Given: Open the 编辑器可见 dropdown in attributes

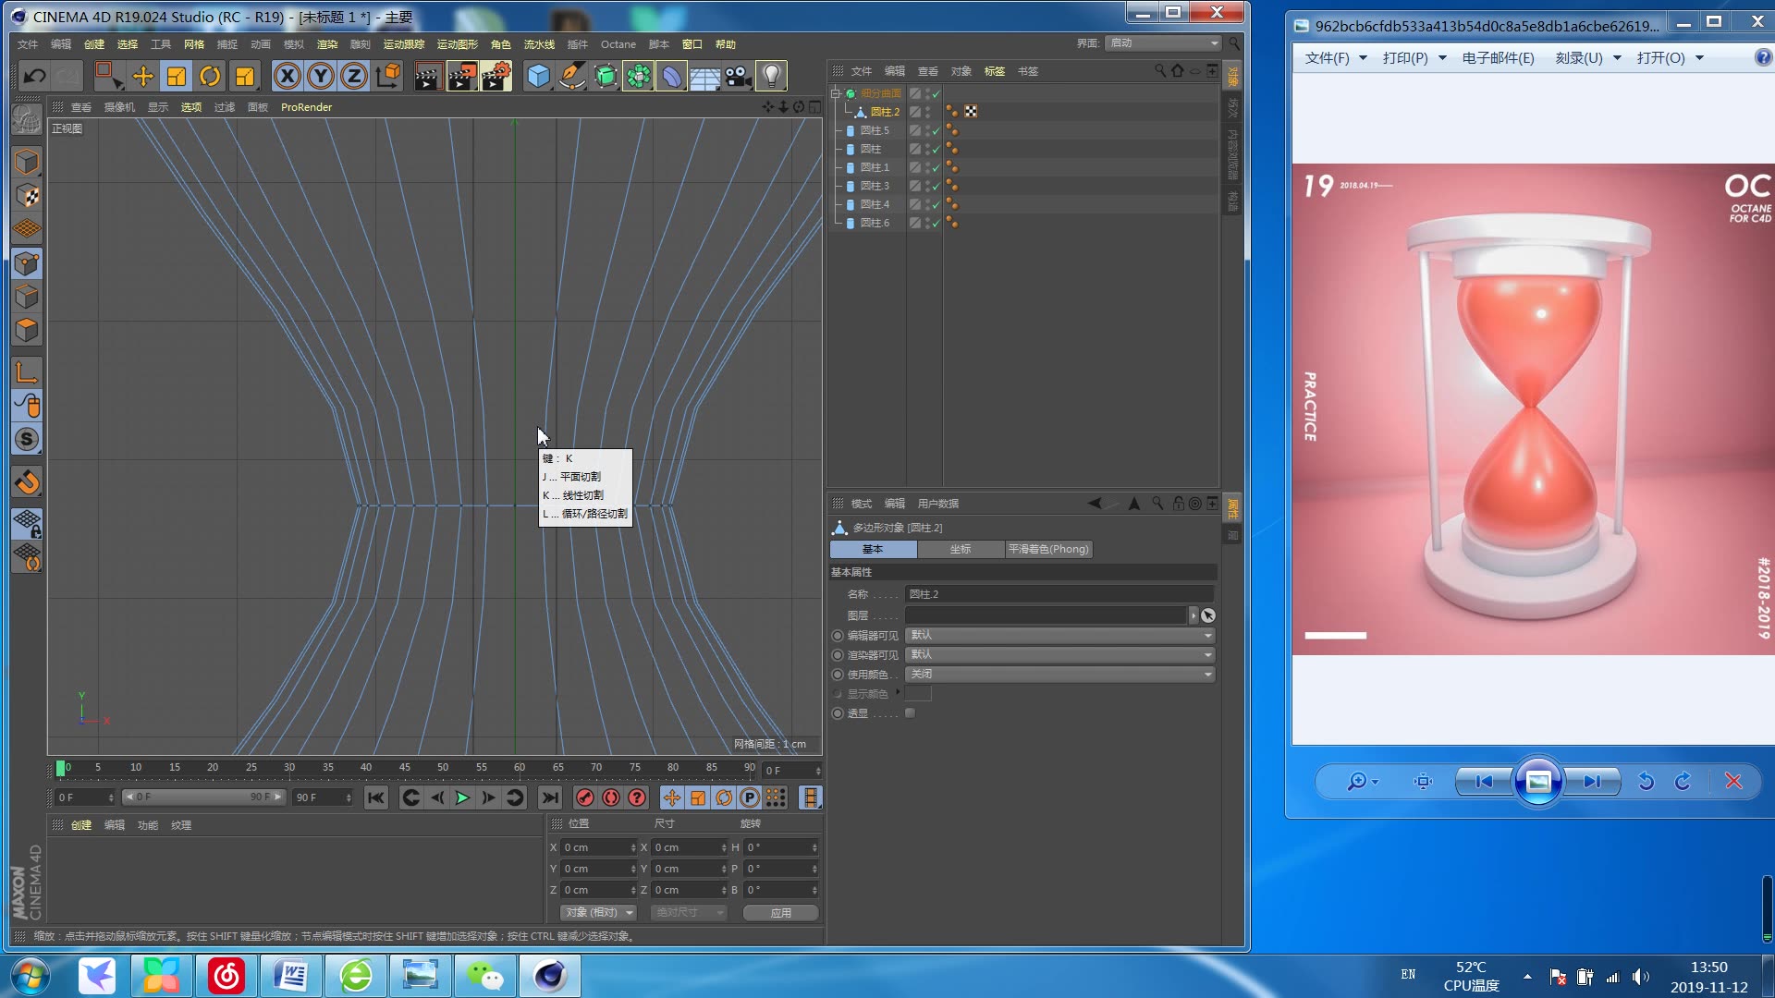Looking at the screenshot, I should tap(1060, 635).
